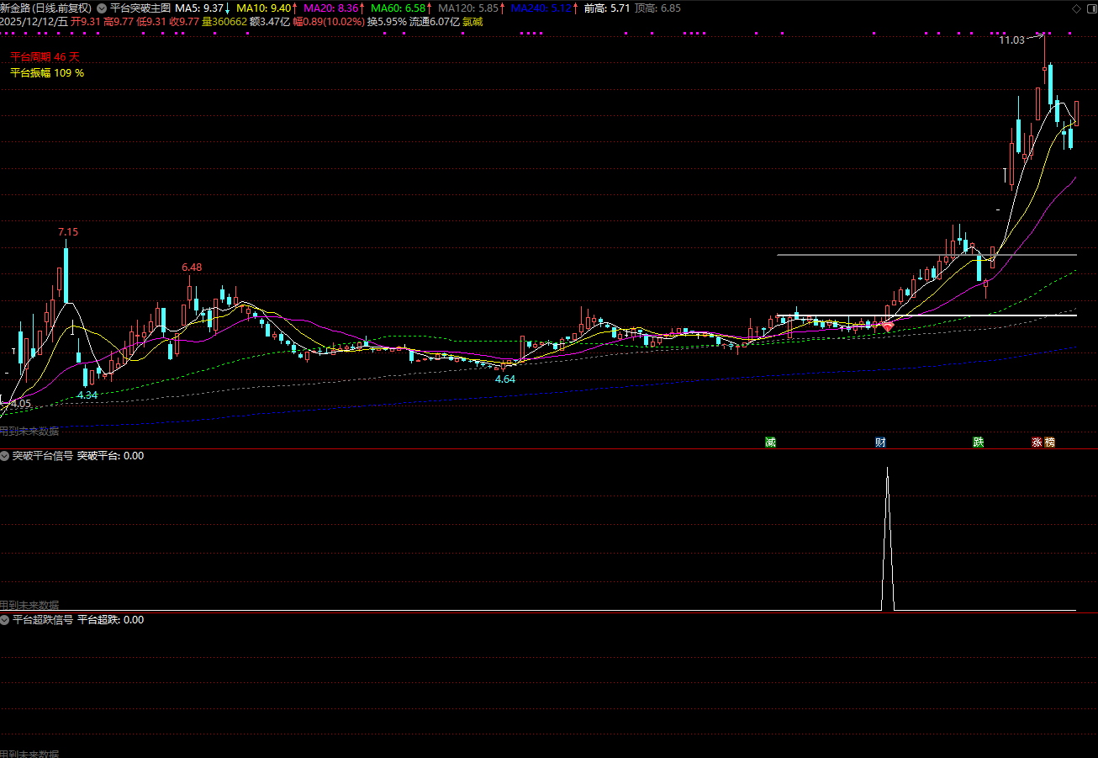Click the diamond icon at top right

tap(1078, 8)
